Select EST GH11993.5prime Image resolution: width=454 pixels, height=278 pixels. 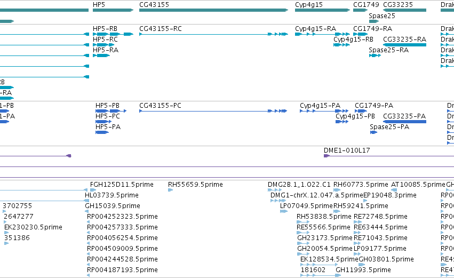pos(363,270)
